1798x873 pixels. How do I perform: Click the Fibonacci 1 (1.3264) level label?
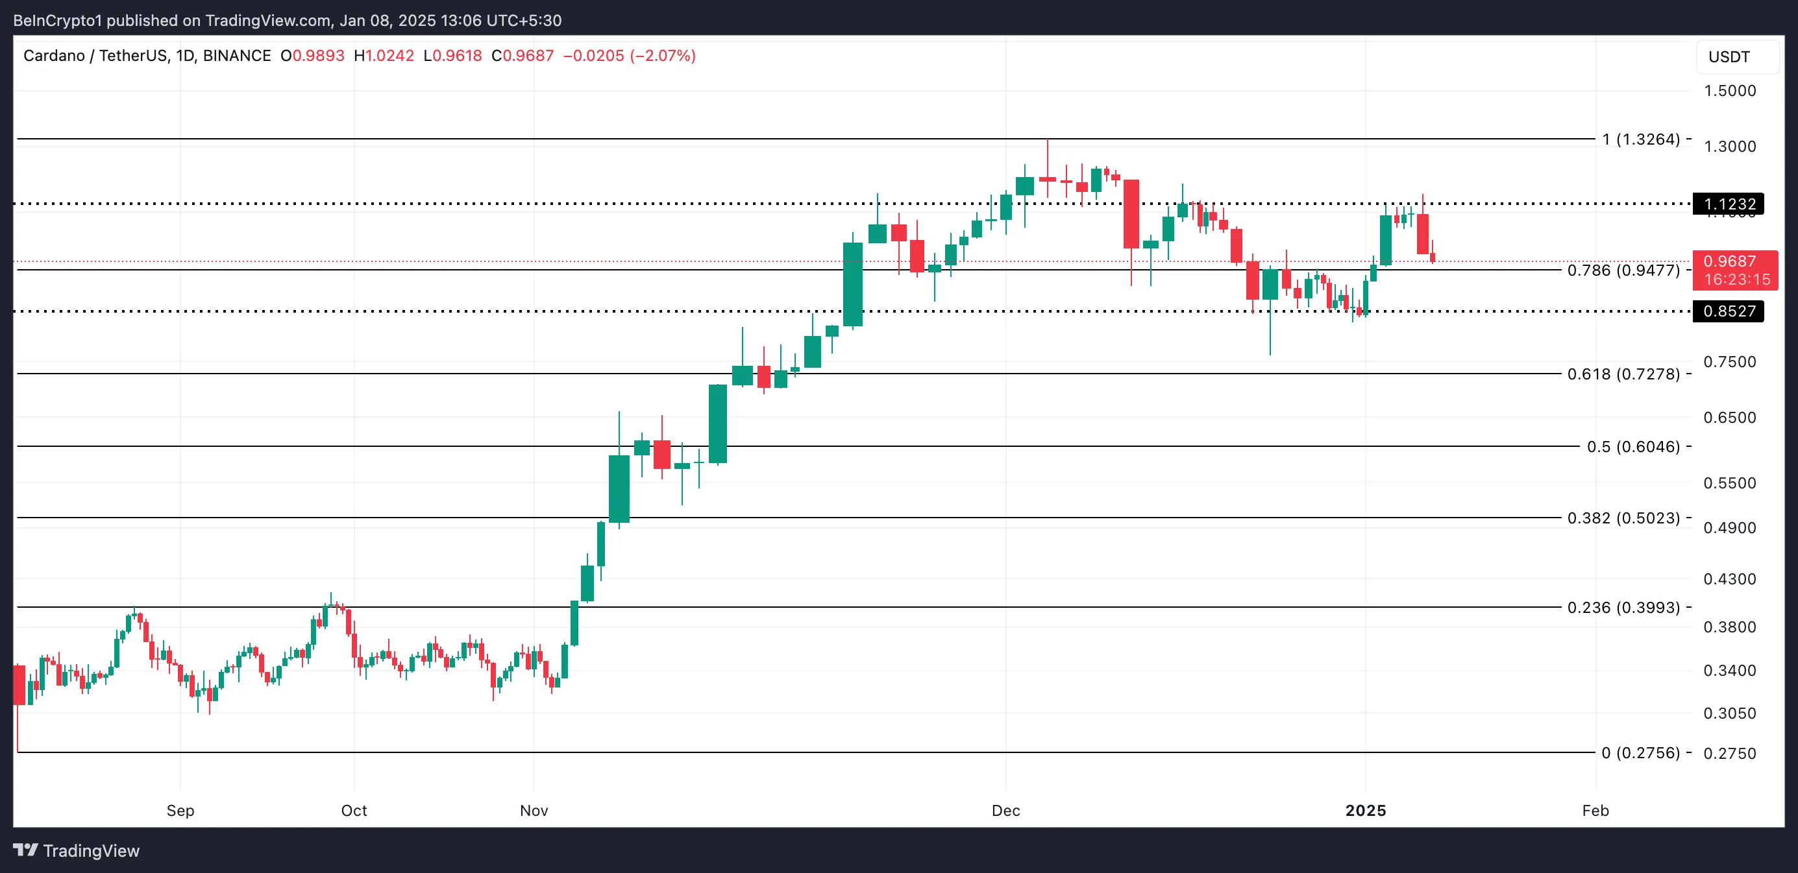coord(1640,139)
